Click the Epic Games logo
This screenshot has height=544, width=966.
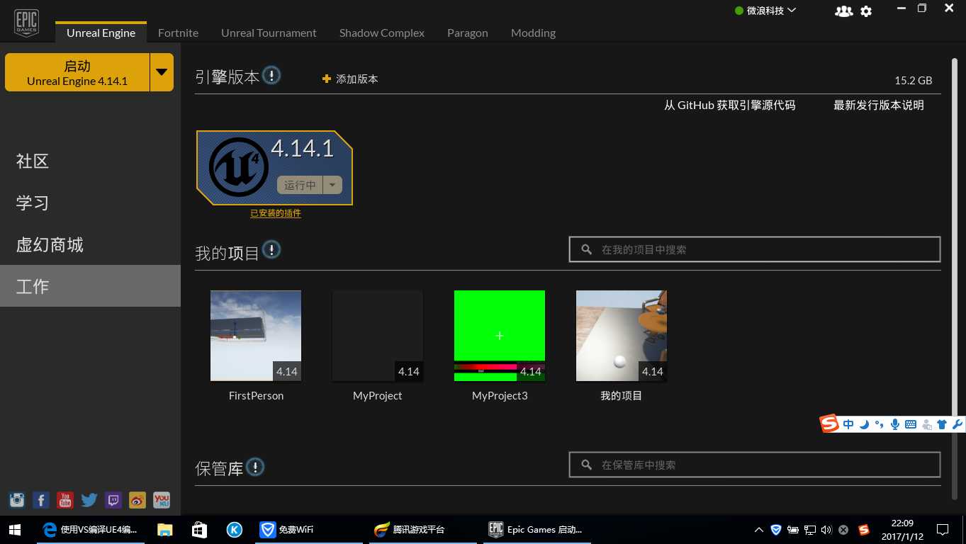point(26,22)
